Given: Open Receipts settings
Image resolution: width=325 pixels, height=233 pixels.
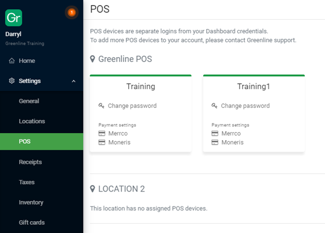Looking at the screenshot, I should pyautogui.click(x=30, y=162).
